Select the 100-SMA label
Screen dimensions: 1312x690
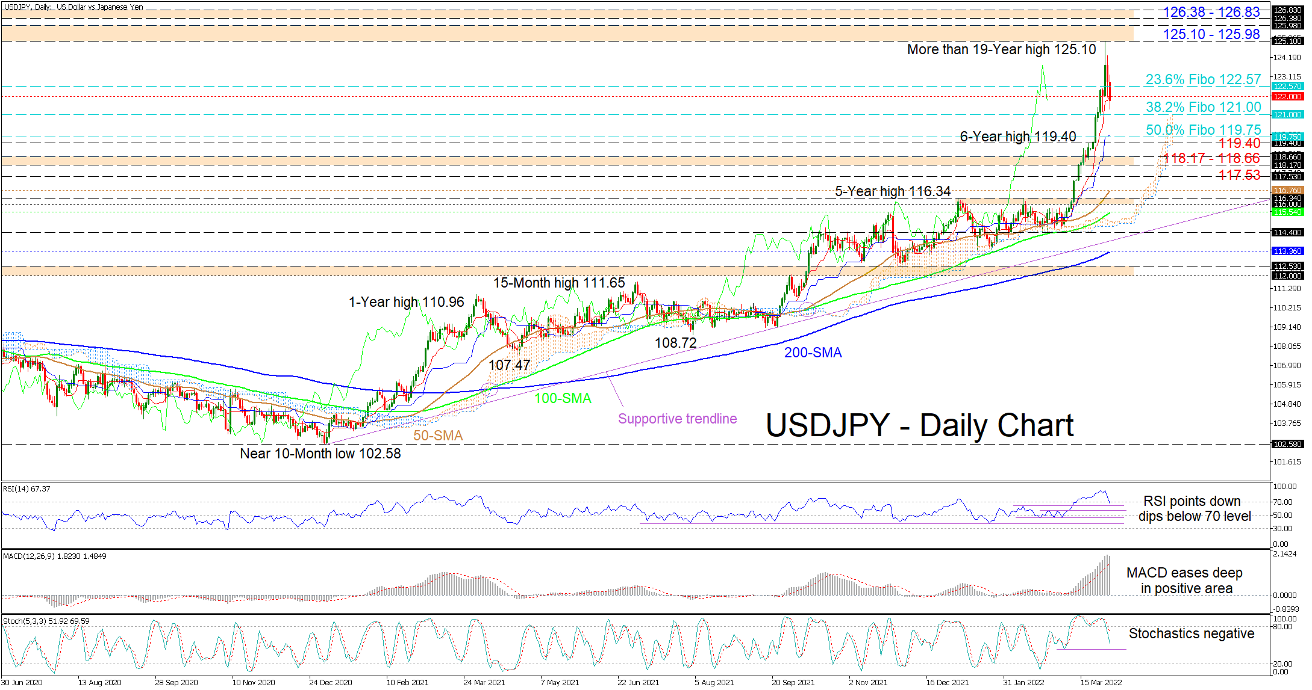(x=563, y=398)
